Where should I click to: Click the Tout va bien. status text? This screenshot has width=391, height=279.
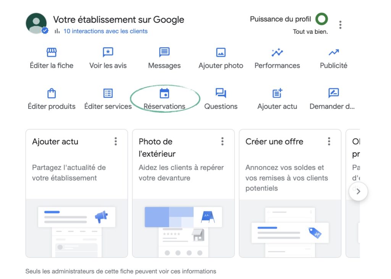coord(310,32)
